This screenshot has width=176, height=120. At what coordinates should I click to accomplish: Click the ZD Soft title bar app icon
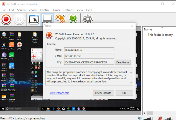click(x=4, y=4)
